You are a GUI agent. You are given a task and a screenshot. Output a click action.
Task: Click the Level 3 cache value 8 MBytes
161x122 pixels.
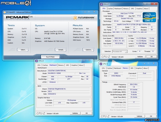[141, 46]
